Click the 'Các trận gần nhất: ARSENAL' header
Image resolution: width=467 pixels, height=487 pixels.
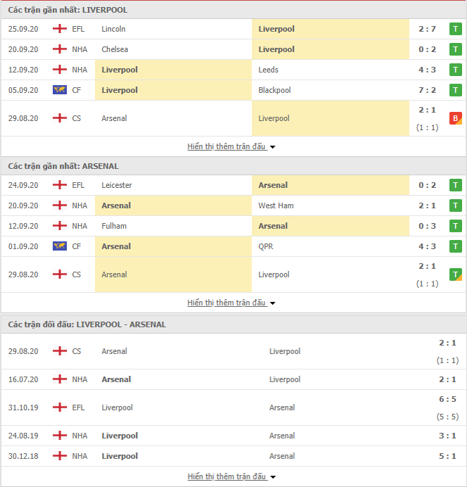[63, 166]
